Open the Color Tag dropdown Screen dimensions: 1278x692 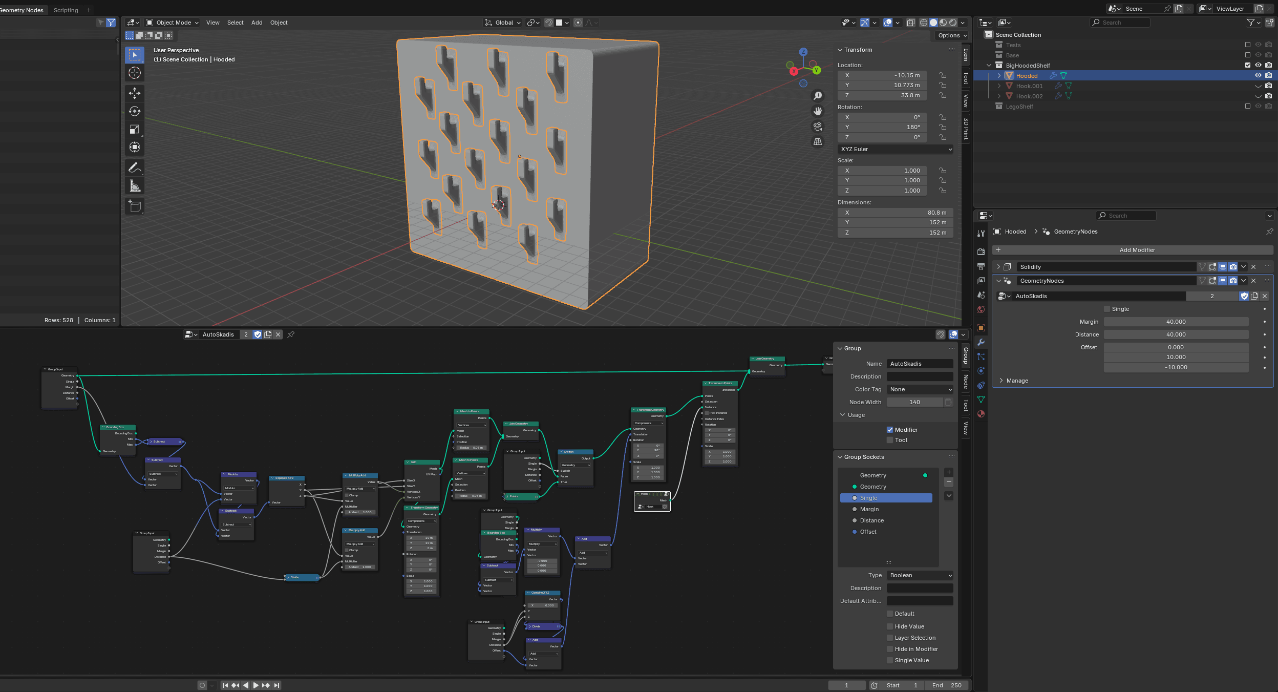[x=920, y=389]
